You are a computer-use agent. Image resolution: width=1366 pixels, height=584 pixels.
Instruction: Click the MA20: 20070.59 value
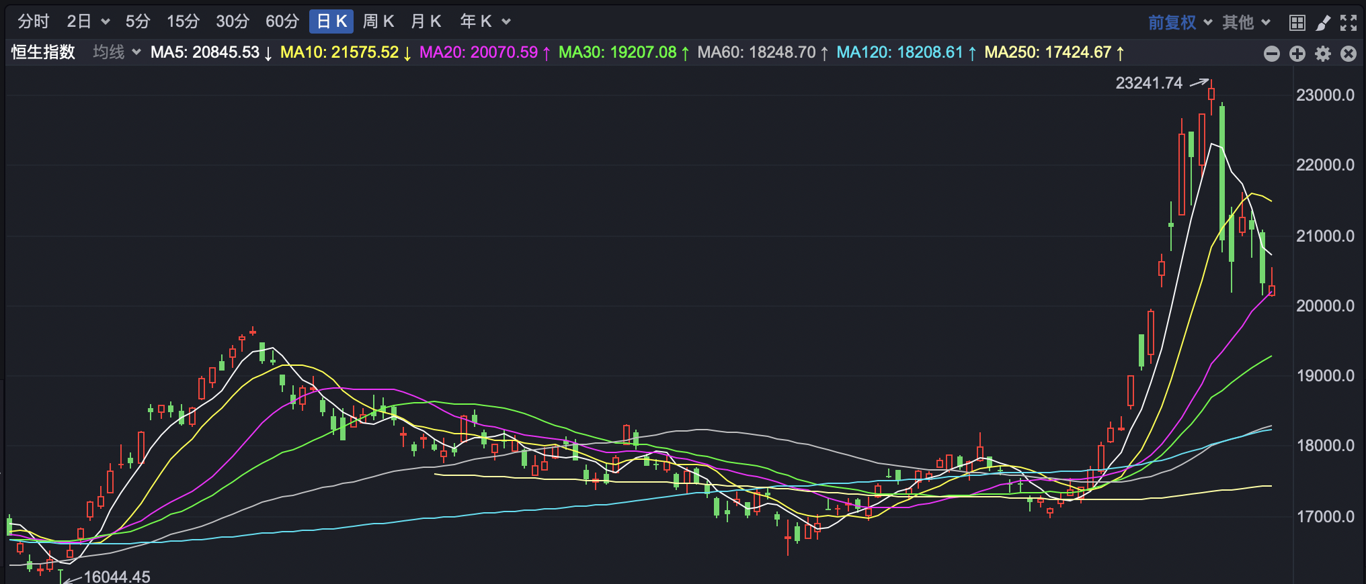(485, 52)
